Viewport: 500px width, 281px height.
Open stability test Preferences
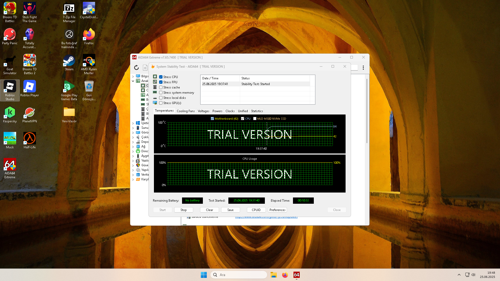coord(277,210)
